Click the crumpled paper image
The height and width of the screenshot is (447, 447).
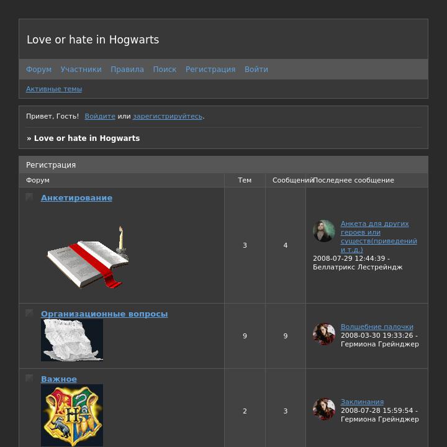(72, 340)
